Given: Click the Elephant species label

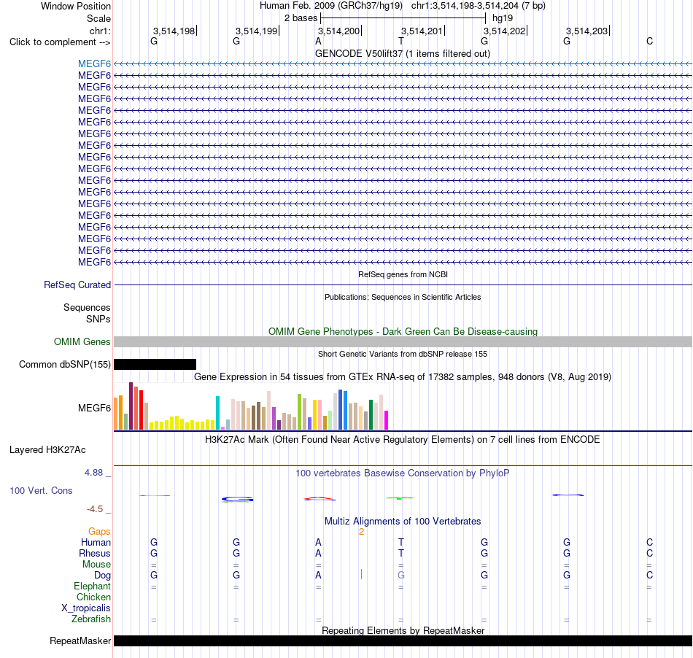Looking at the screenshot, I should tap(93, 586).
